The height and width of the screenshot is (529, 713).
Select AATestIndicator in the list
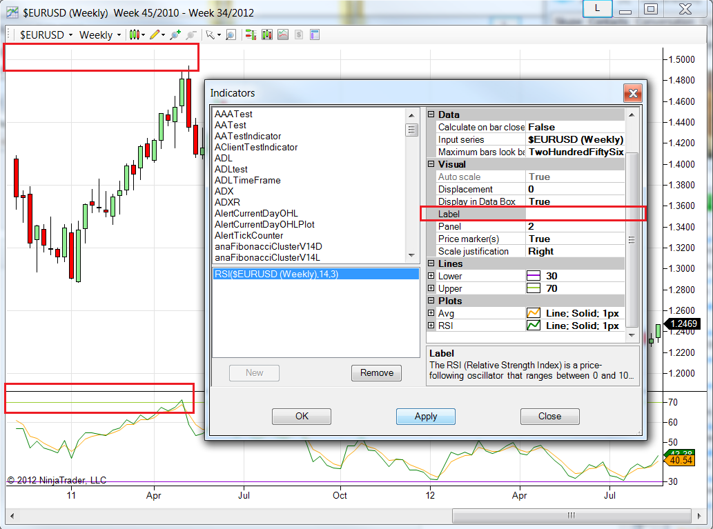tap(248, 136)
